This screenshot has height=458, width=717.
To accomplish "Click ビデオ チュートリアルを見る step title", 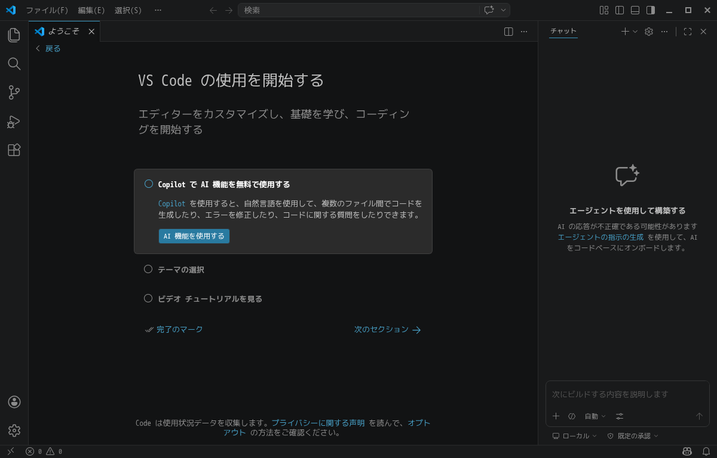I will tap(210, 299).
